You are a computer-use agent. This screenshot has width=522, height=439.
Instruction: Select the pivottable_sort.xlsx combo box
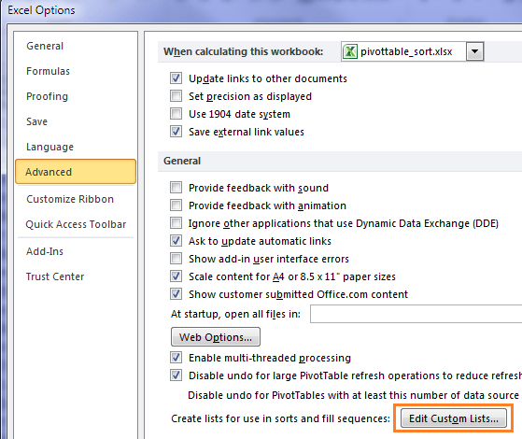click(412, 51)
